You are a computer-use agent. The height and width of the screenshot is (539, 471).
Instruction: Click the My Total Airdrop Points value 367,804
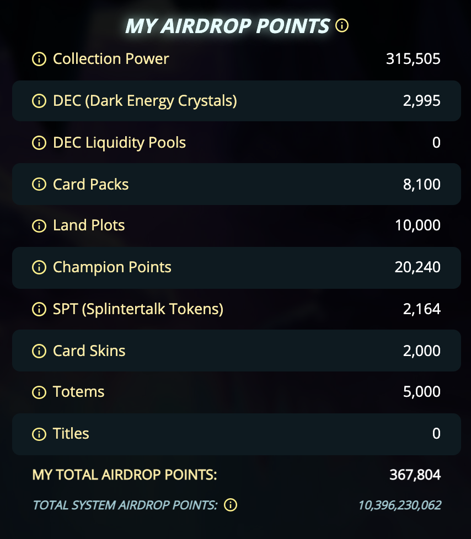pyautogui.click(x=415, y=475)
